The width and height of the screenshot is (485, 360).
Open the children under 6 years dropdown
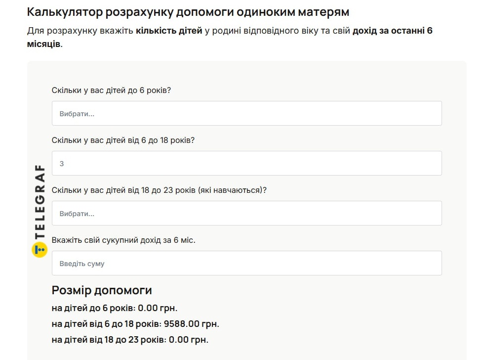pyautogui.click(x=246, y=114)
